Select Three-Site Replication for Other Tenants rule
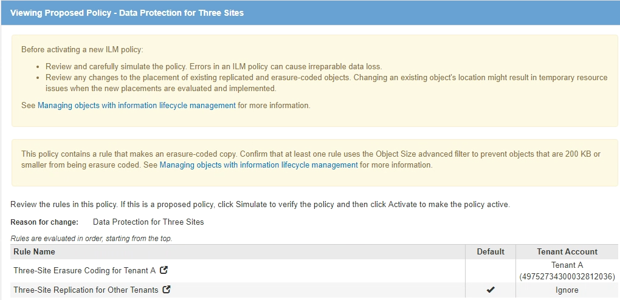Screen dimensions: 620x300 click(x=86, y=290)
